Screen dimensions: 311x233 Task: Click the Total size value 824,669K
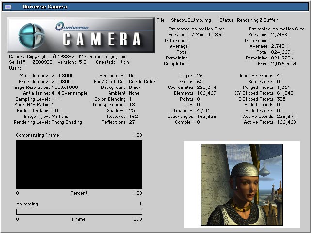tap(282, 52)
